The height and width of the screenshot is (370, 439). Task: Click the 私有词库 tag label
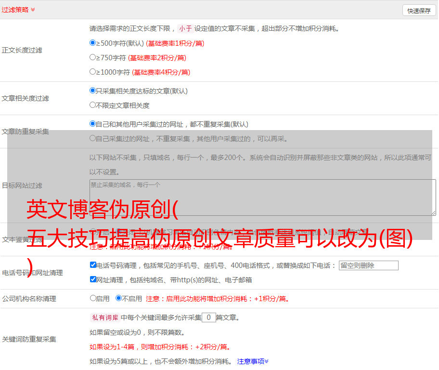(x=104, y=317)
